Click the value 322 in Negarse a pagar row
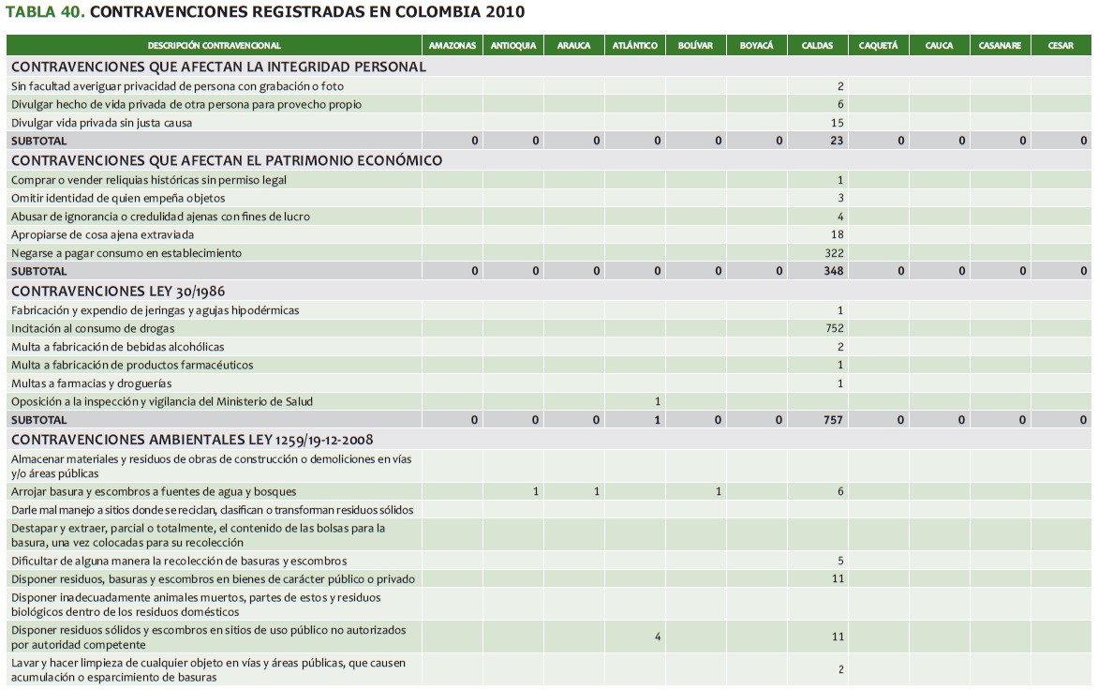 [834, 253]
